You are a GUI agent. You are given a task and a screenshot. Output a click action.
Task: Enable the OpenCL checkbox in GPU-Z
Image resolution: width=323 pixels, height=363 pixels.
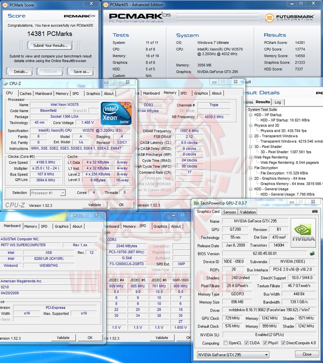coord(226,343)
